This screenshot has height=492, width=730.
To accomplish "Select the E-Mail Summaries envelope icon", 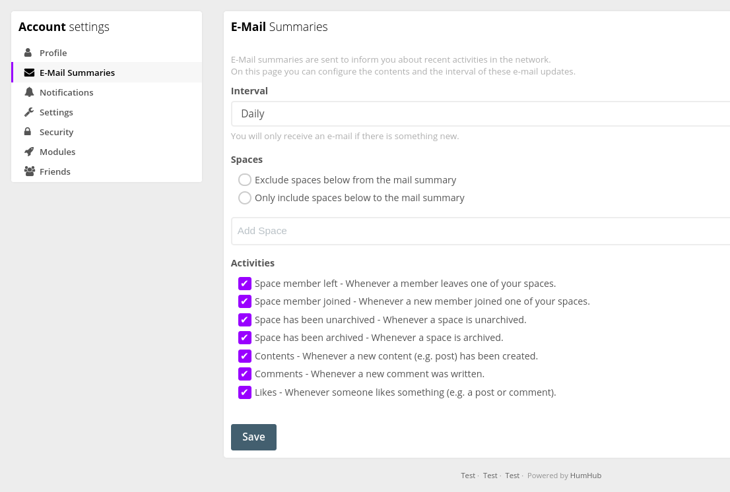I will click(x=29, y=72).
